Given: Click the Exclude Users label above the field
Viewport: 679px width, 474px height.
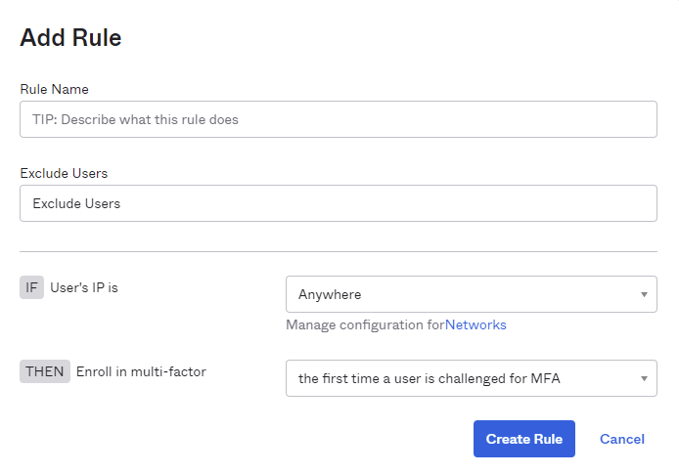Looking at the screenshot, I should click(64, 173).
